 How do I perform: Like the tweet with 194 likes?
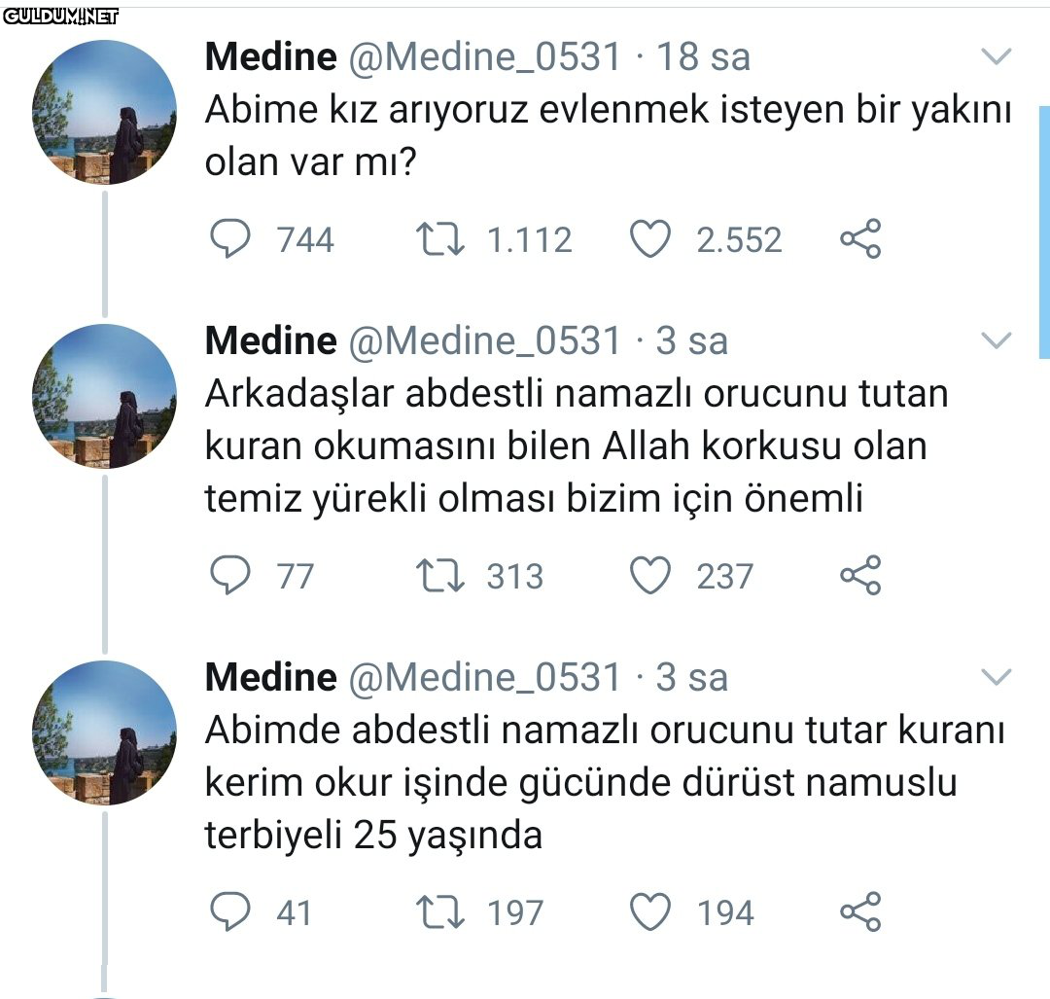pyautogui.click(x=650, y=912)
